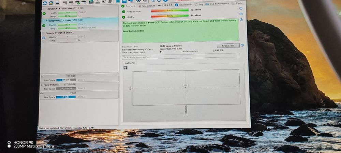Click the 'more than 100 days' lifetime value
The height and width of the screenshot is (153, 341).
point(171,49)
